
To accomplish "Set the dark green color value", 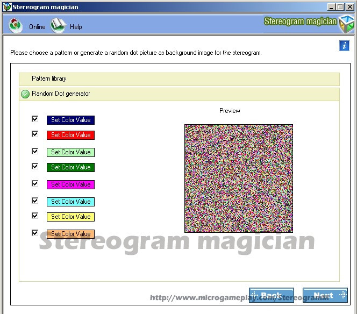I will point(70,167).
